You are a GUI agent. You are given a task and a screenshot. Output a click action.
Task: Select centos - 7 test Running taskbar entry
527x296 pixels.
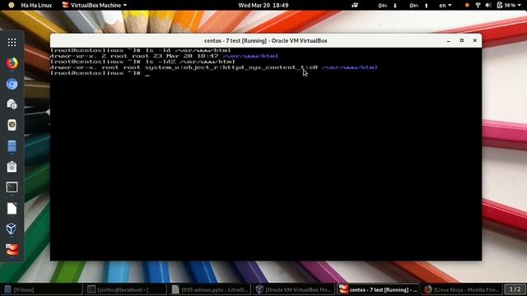click(378, 289)
